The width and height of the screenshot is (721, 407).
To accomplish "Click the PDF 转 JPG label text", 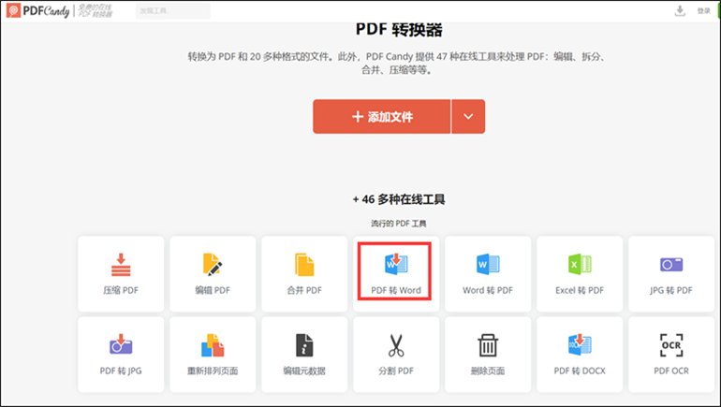I will pyautogui.click(x=121, y=371).
